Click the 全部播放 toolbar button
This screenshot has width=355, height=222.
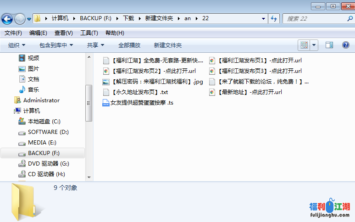[129, 45]
